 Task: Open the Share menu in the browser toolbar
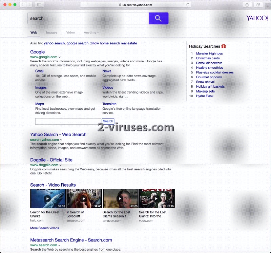(247, 5)
